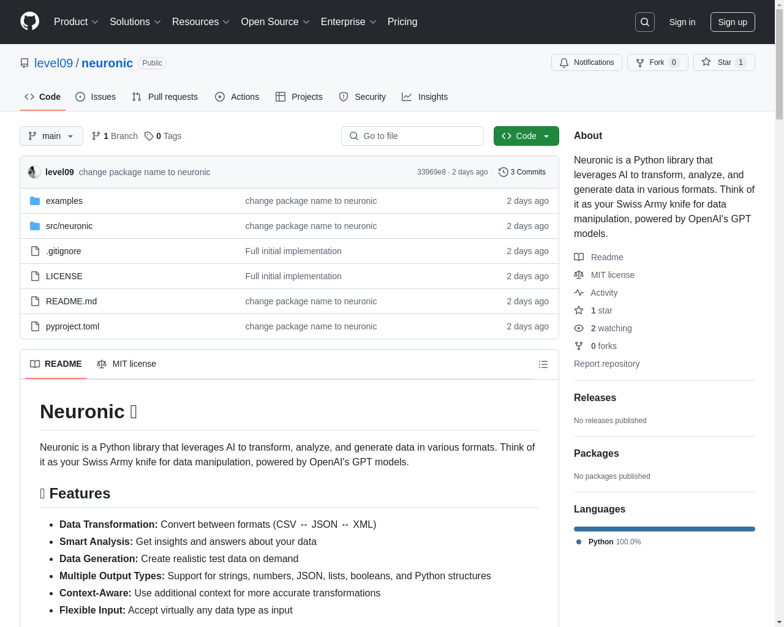
Task: Click level09 avatar in commit row
Action: (x=34, y=172)
